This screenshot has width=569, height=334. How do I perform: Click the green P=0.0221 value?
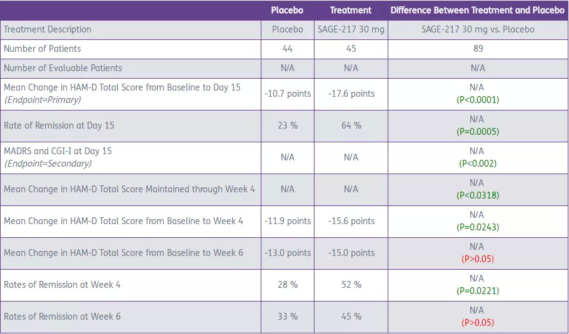point(477,291)
